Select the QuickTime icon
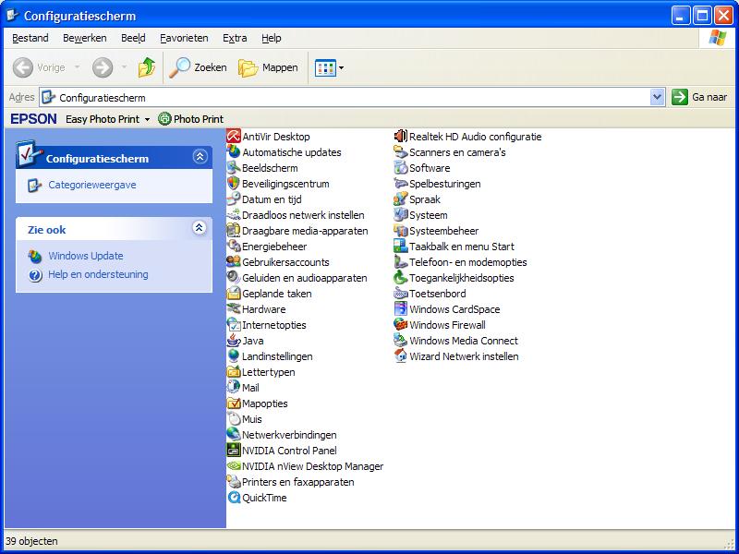739x554 pixels. pyautogui.click(x=234, y=498)
